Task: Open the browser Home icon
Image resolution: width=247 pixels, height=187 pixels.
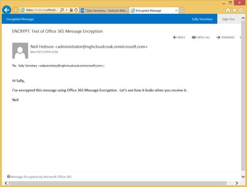Action: (228, 10)
